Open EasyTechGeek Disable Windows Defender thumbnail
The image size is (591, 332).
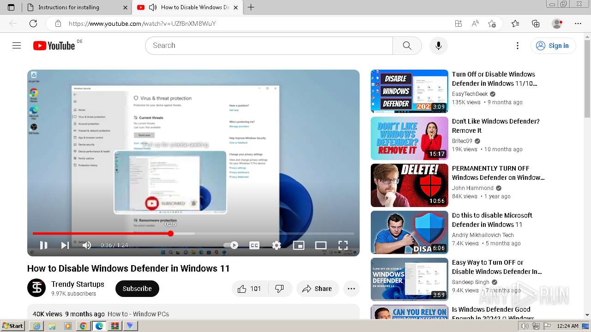[410, 91]
